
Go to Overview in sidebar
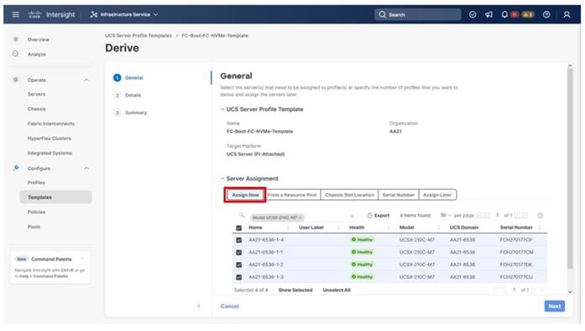(x=38, y=39)
